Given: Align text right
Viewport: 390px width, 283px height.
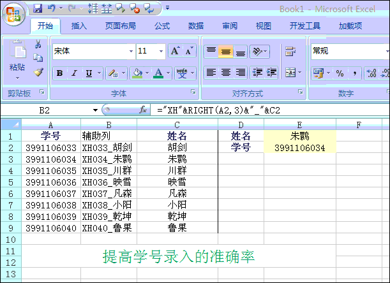Looking at the screenshot, I should pos(240,73).
